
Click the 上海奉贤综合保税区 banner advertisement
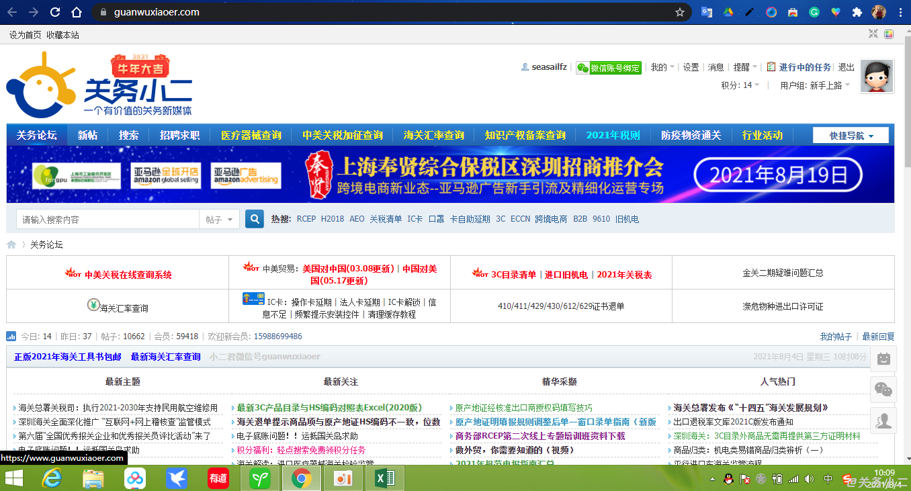(450, 174)
